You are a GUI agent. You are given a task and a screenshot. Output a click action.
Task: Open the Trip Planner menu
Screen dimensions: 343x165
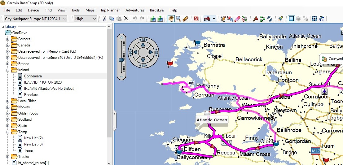[110, 10]
